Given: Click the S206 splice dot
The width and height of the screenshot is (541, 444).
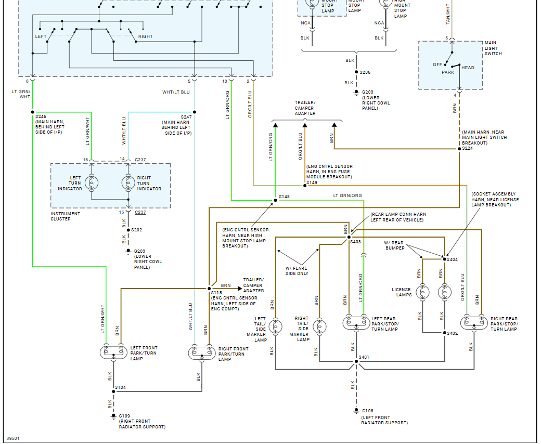Looking at the screenshot, I should coord(356,72).
